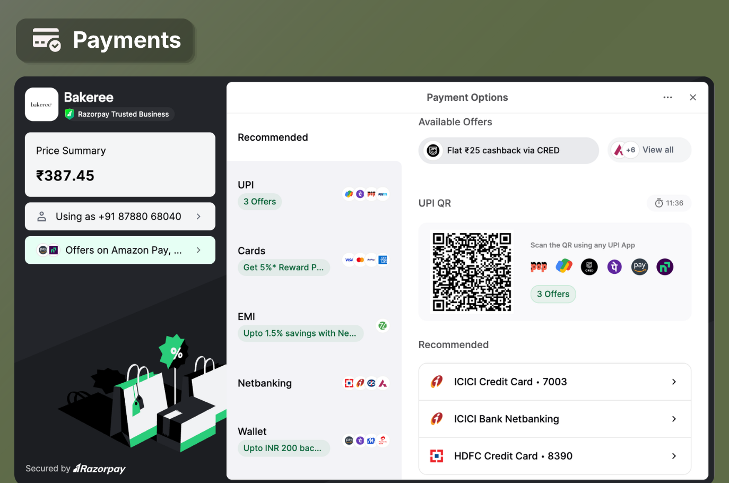Click the 'Secured by Razorpay' logo
Image resolution: width=729 pixels, height=483 pixels.
pyautogui.click(x=75, y=469)
